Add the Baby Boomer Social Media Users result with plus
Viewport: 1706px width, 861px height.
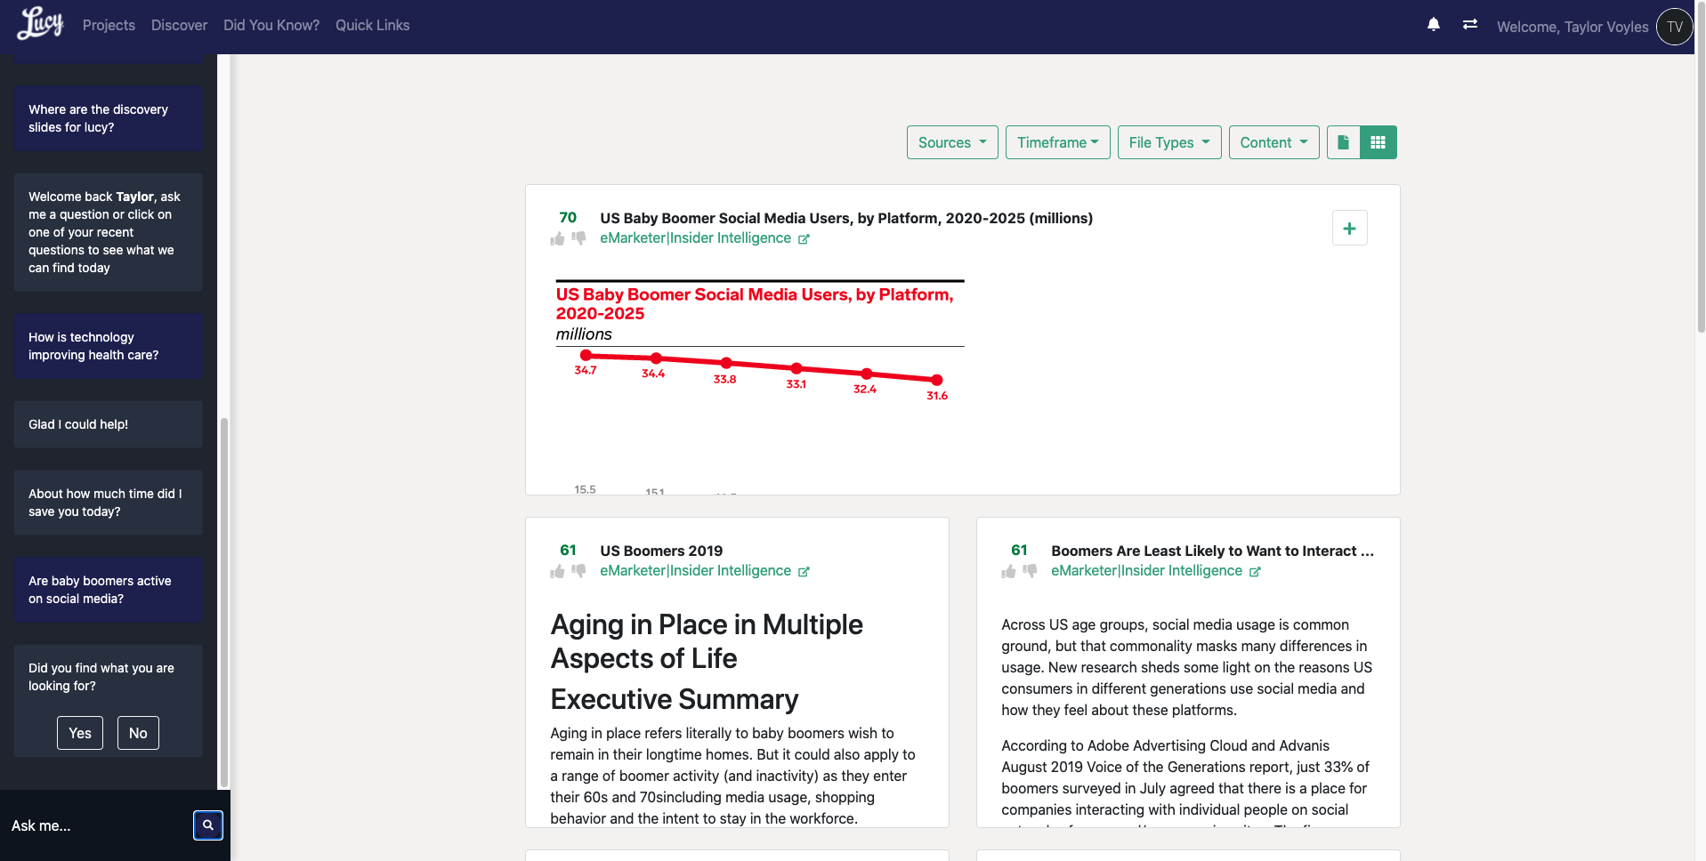(1349, 229)
